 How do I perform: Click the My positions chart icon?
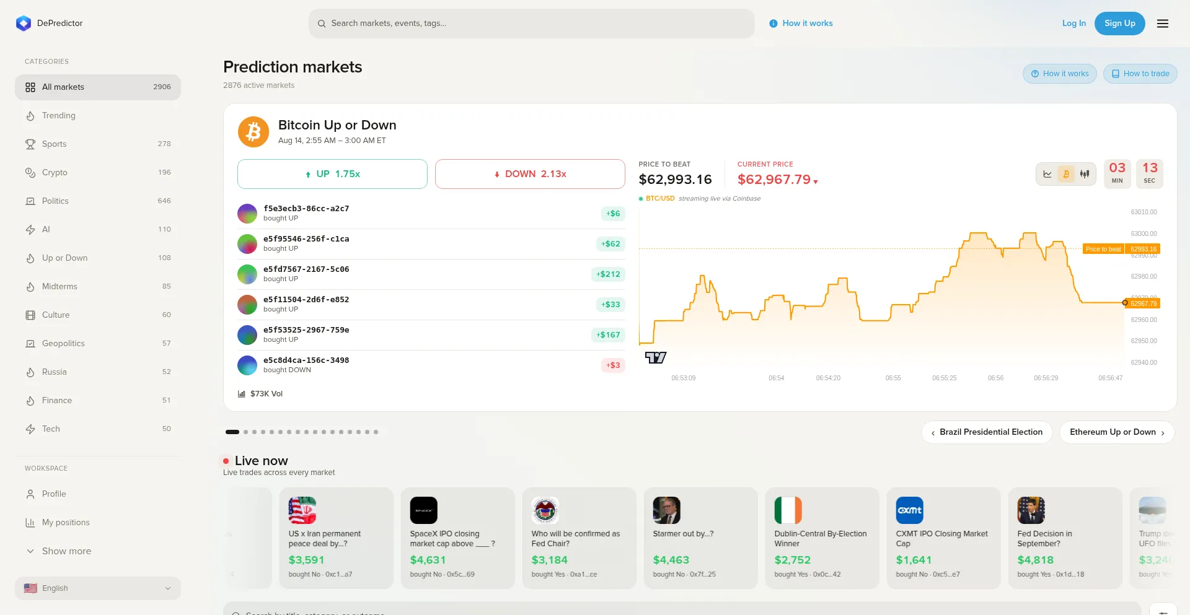pyautogui.click(x=30, y=523)
